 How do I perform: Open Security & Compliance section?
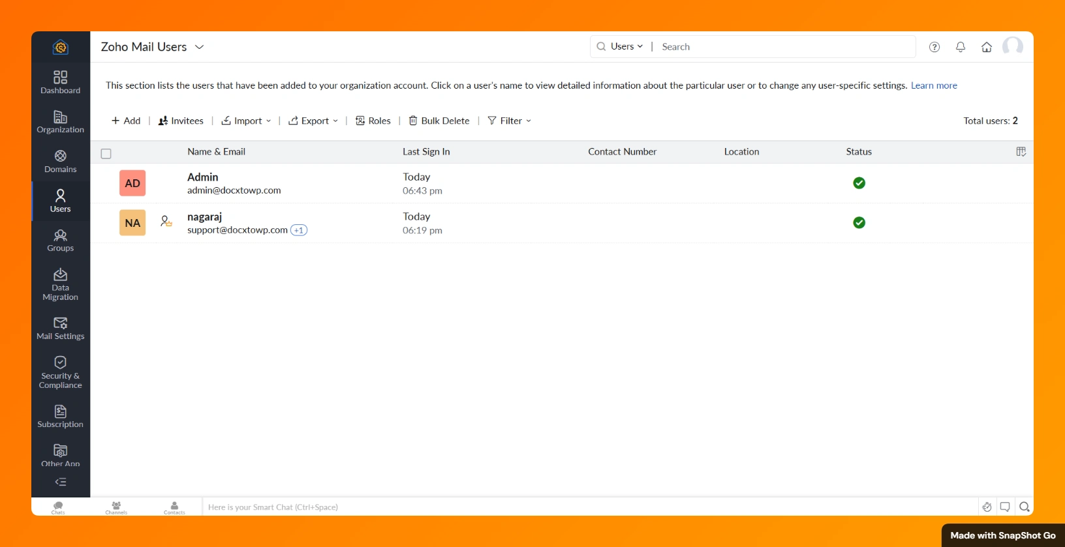(x=61, y=372)
